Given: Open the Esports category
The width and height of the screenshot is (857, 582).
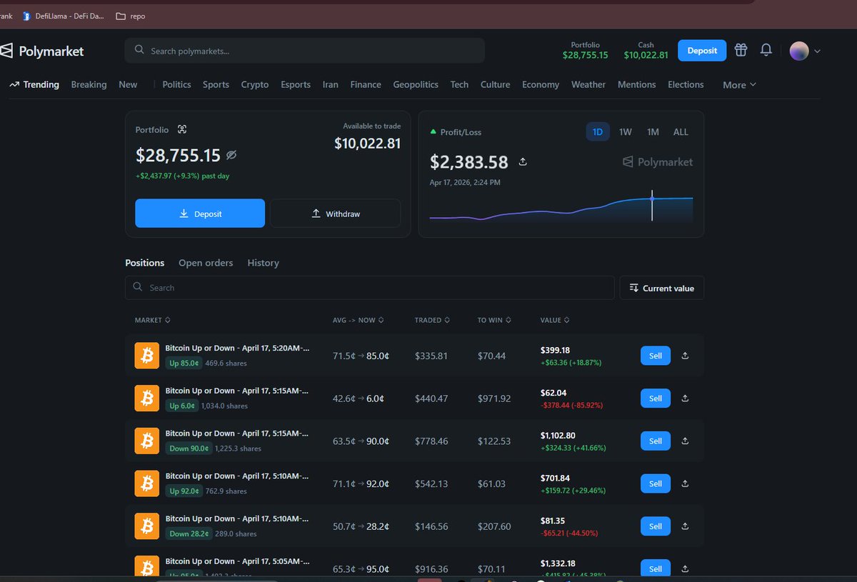Looking at the screenshot, I should click(296, 84).
